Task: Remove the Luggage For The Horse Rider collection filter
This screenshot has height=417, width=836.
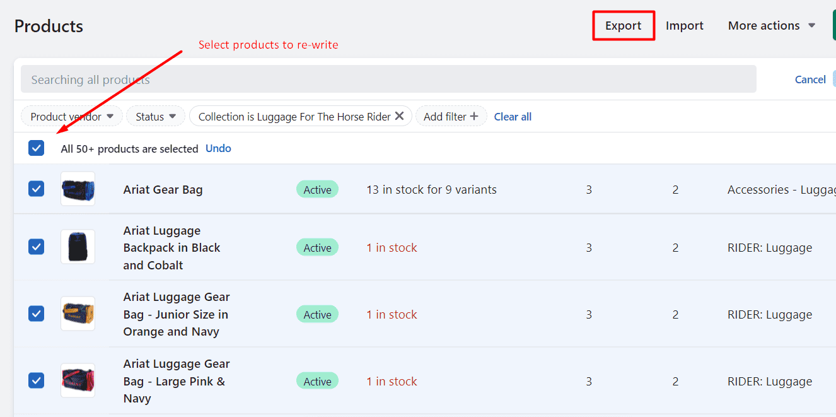Action: (399, 116)
